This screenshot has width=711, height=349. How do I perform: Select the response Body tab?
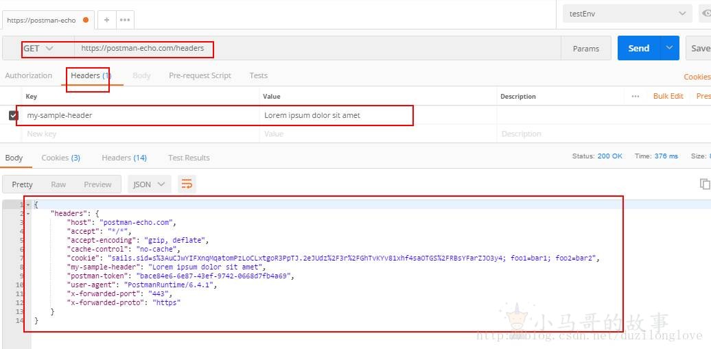[14, 158]
